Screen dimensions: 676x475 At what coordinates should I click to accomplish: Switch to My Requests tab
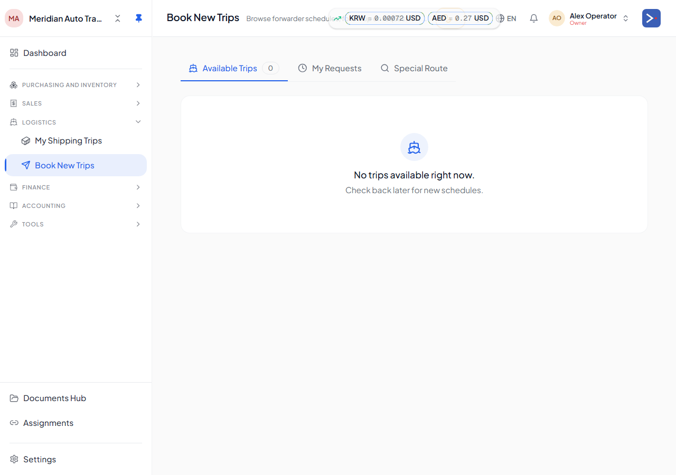(330, 68)
